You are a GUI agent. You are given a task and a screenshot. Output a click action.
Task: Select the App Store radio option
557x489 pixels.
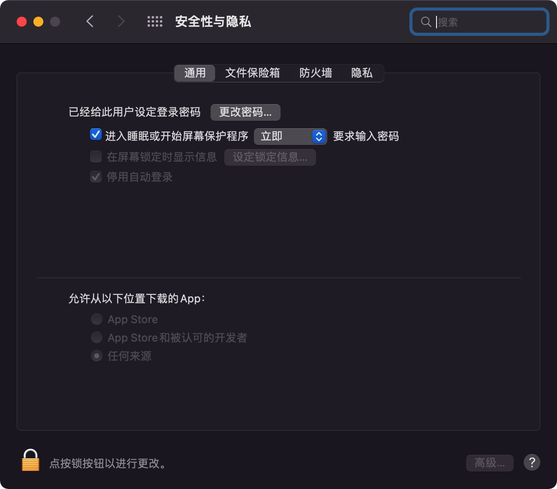[x=97, y=319]
